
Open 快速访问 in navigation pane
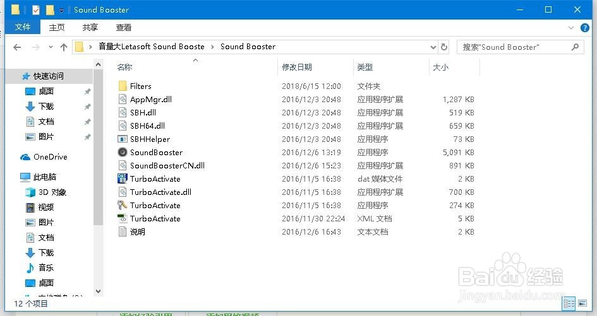(x=48, y=76)
